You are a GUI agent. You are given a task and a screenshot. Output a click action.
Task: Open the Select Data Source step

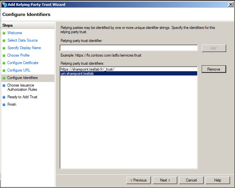pos(22,40)
